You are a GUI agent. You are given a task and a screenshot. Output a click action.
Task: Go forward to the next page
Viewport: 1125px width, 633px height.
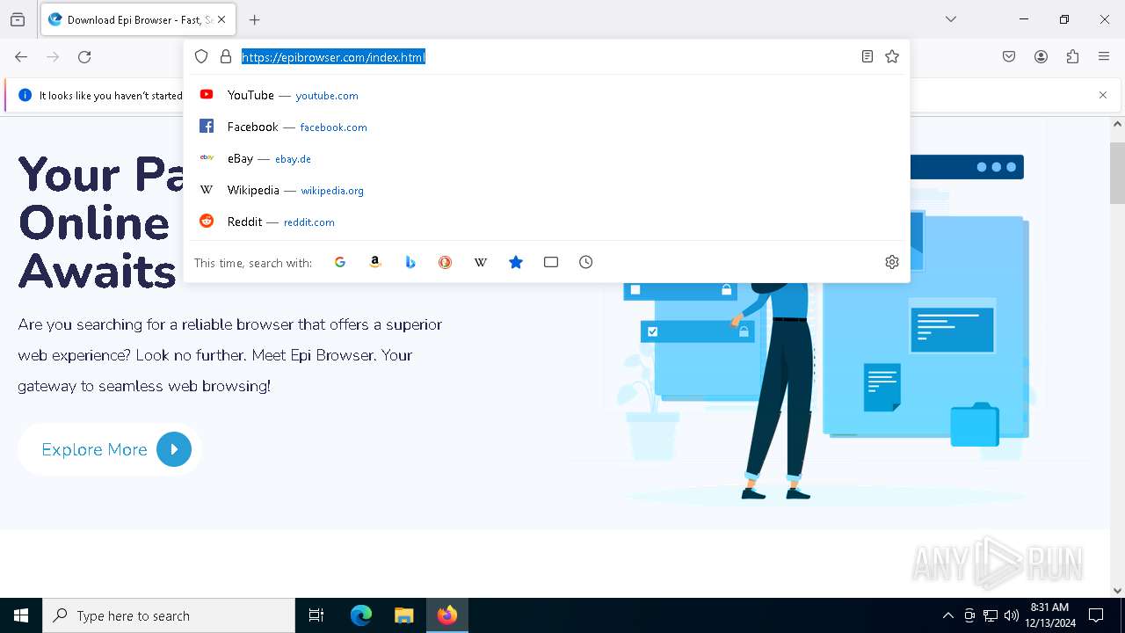[53, 57]
